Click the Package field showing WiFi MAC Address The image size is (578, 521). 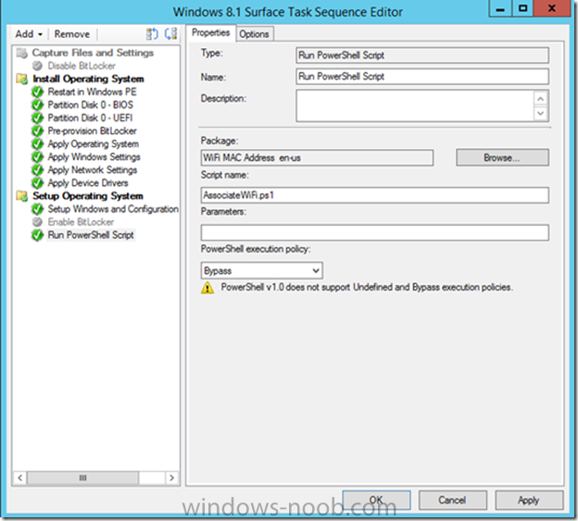(x=317, y=158)
